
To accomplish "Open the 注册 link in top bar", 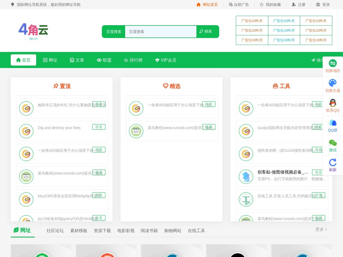I will click(x=299, y=5).
